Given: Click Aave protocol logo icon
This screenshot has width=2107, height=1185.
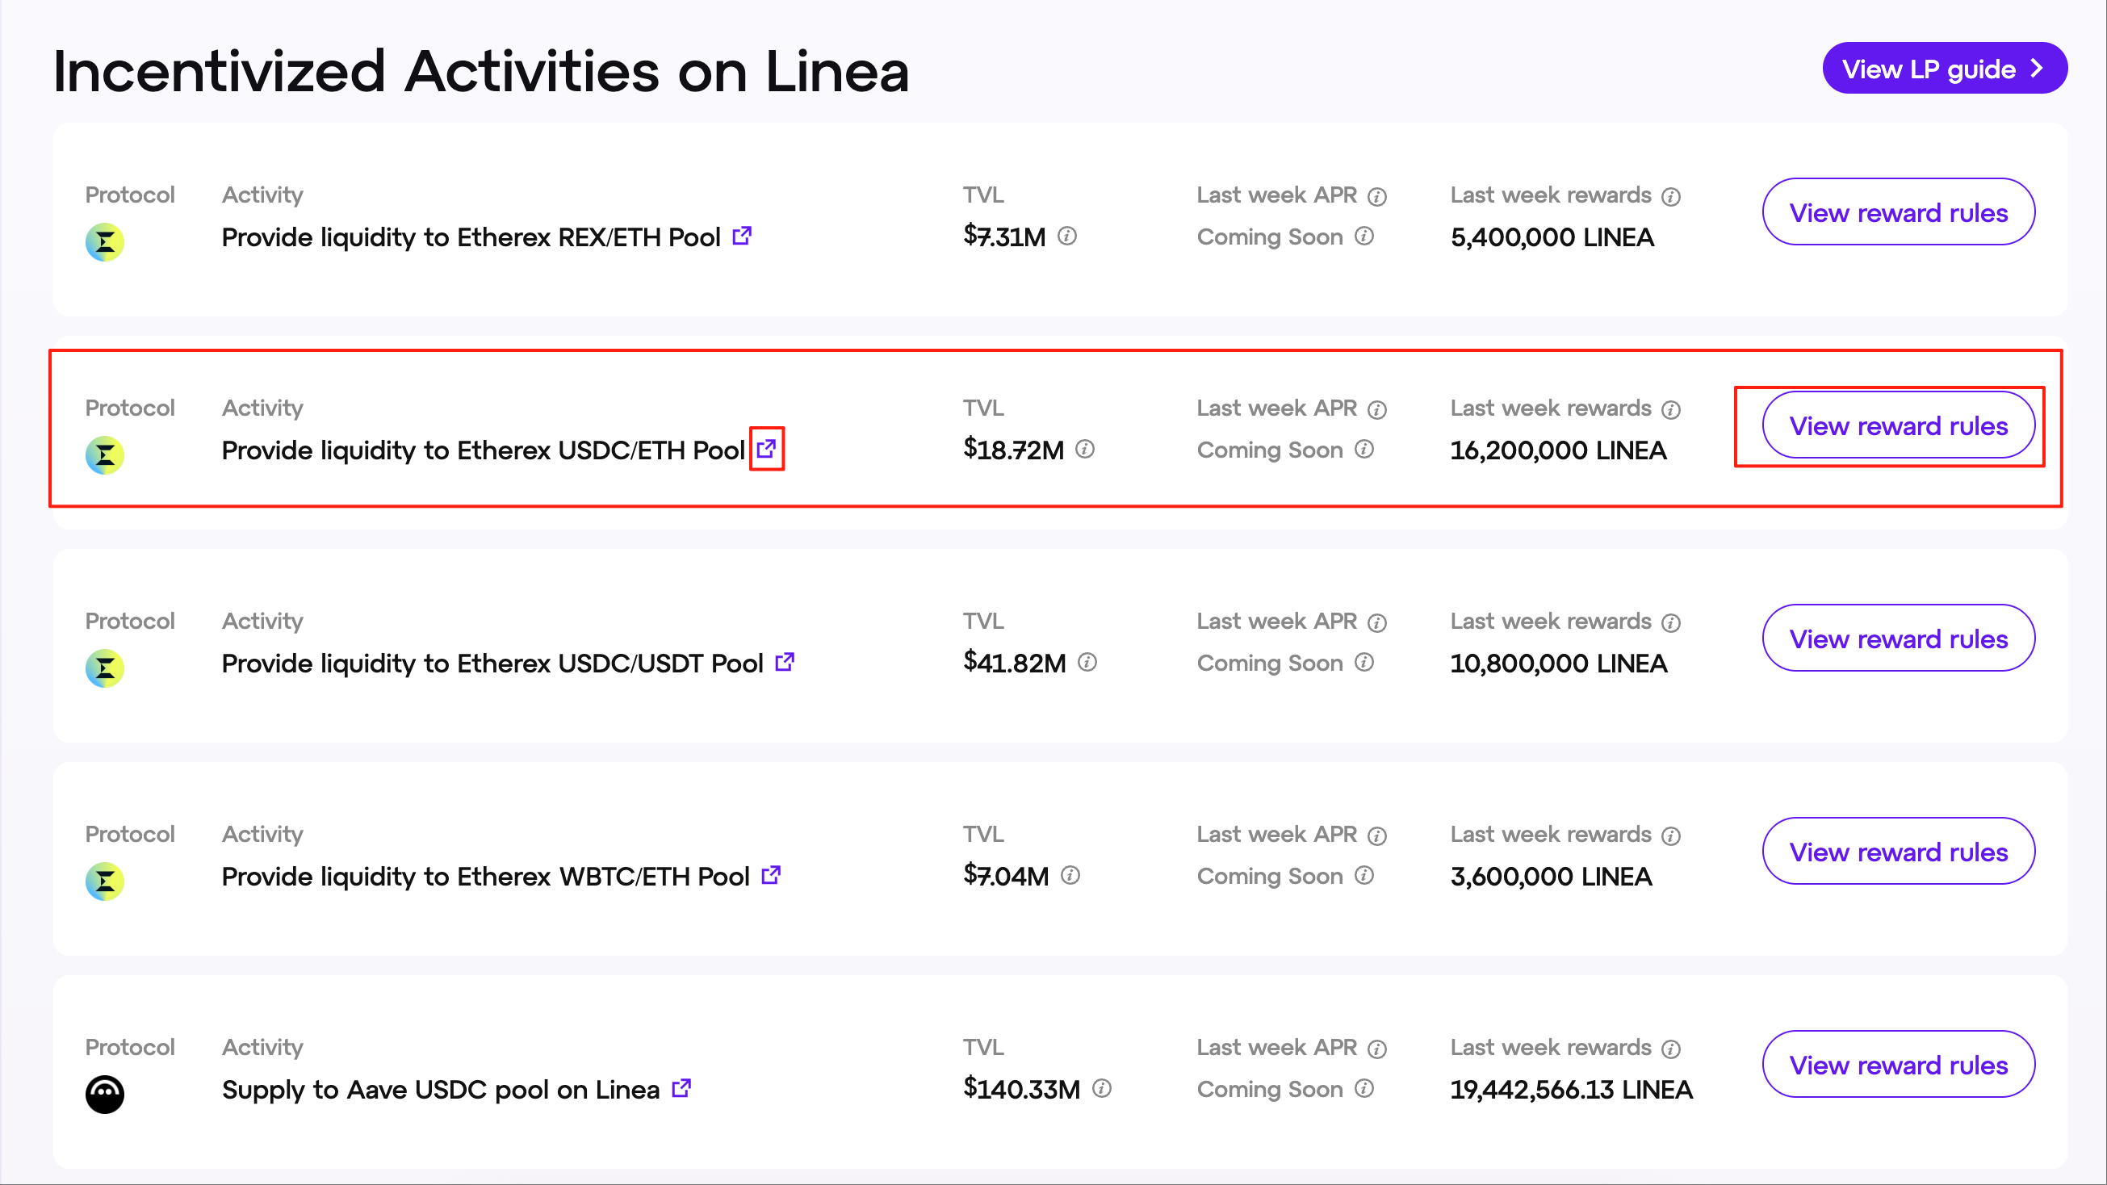Looking at the screenshot, I should coord(105,1095).
